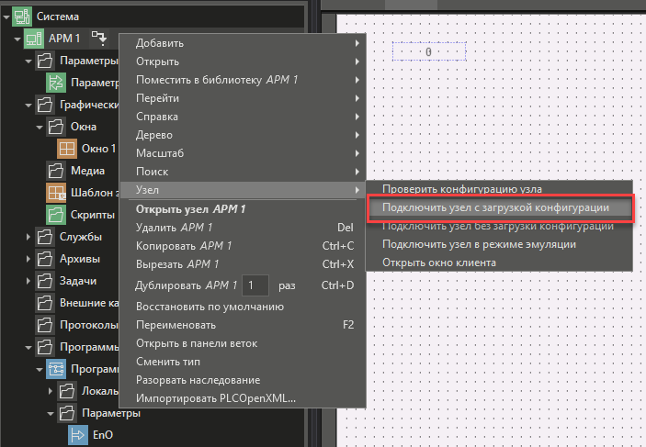Collapse the Окна folder
This screenshot has width=646, height=447.
point(40,128)
